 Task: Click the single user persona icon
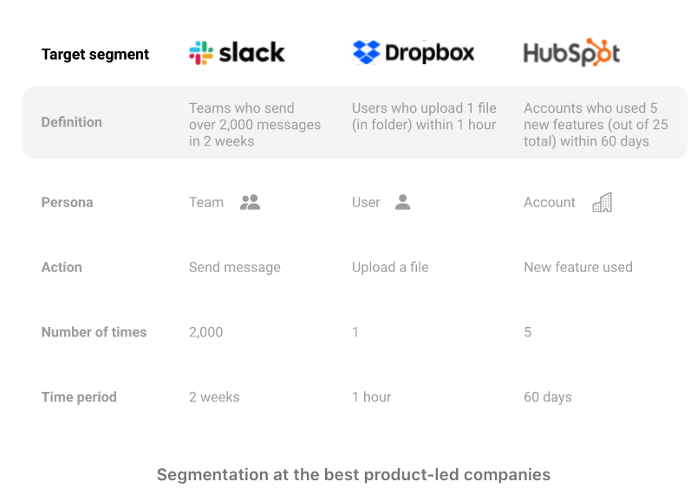click(x=402, y=202)
